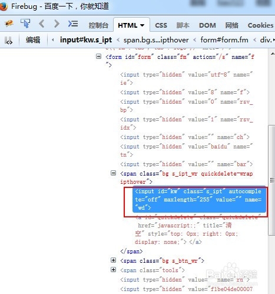Viewport: 275px width, 294px height.
Task: Click the breadcrumb scroll-left arrow
Action: 52,40
